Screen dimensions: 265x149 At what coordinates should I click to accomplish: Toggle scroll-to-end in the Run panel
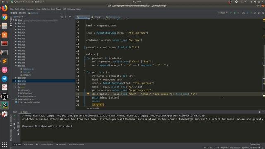(18, 127)
